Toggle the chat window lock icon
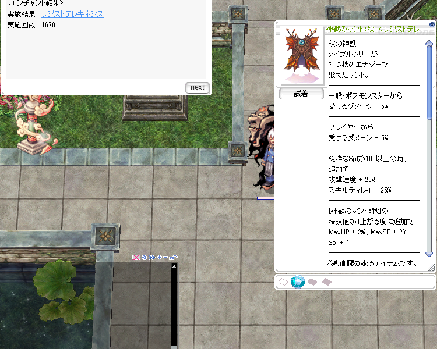Viewport: 437px width, 349px height. tap(174, 257)
